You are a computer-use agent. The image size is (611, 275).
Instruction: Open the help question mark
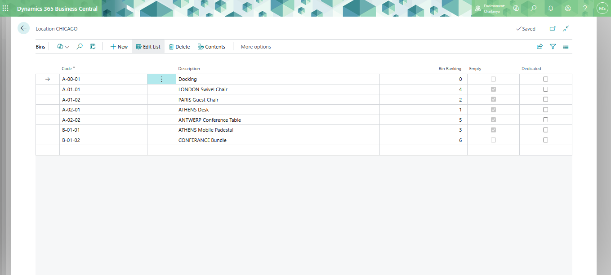pos(585,8)
